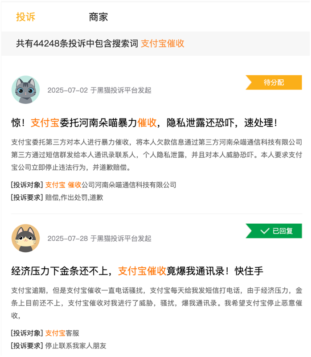Click the highlighted search term 支付宝催收
This screenshot has width=311, height=357.
tap(163, 43)
